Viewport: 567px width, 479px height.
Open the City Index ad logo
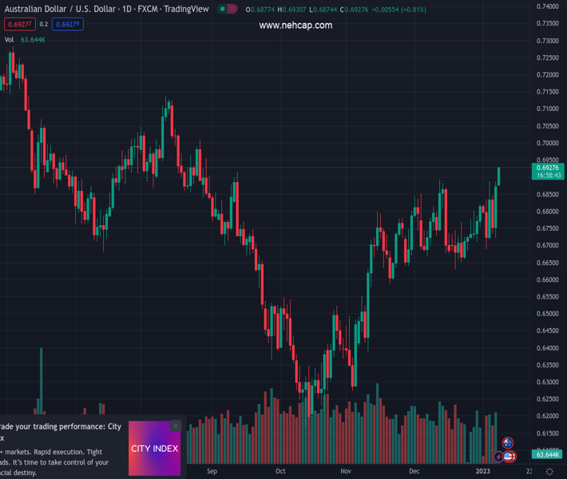coord(154,449)
